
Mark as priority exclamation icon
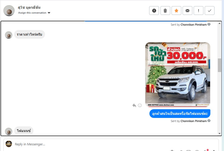199,11
